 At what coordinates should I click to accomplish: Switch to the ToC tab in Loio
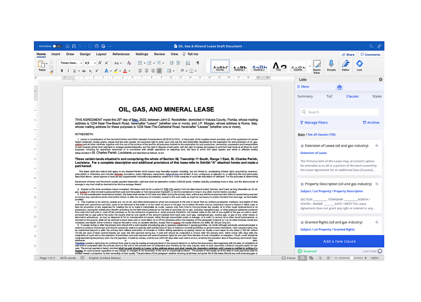point(329,96)
